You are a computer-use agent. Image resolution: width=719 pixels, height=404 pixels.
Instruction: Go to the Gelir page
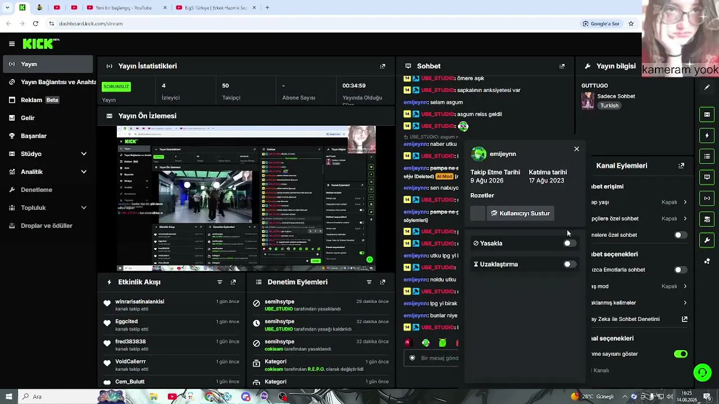pos(48,118)
